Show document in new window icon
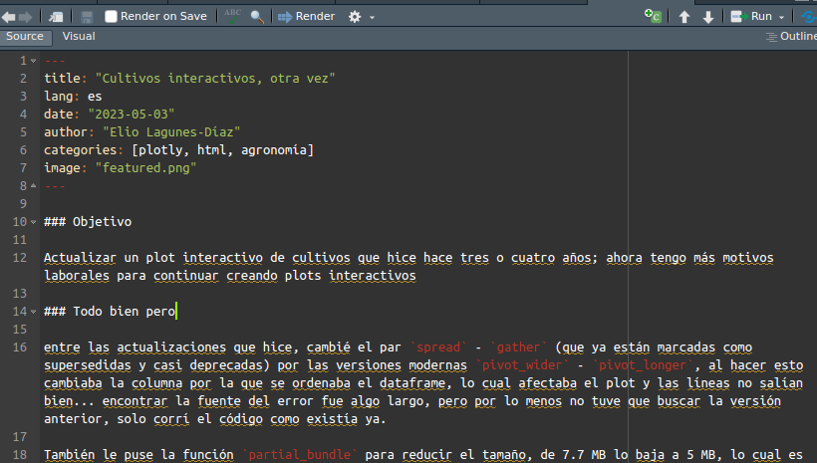 click(x=56, y=17)
